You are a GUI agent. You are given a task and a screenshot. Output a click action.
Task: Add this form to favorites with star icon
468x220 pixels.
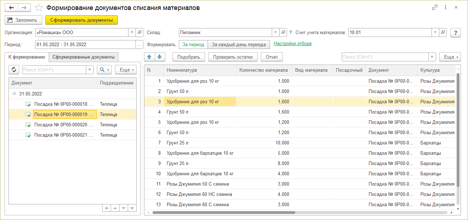pyautogui.click(x=39, y=8)
